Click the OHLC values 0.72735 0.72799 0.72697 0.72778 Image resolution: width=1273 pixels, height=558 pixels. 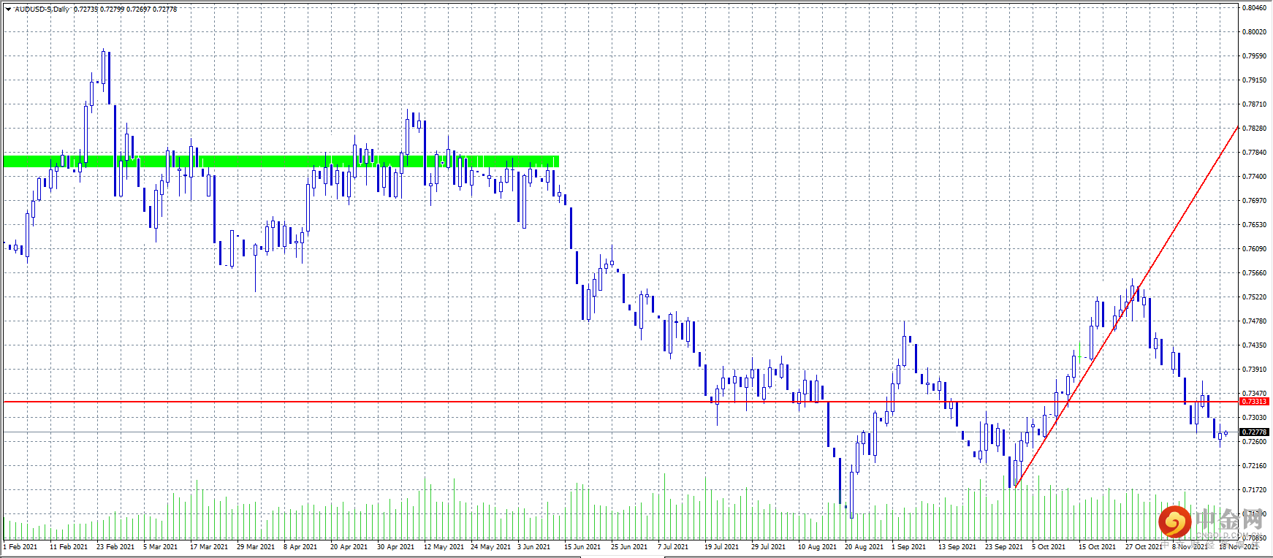[x=125, y=9]
